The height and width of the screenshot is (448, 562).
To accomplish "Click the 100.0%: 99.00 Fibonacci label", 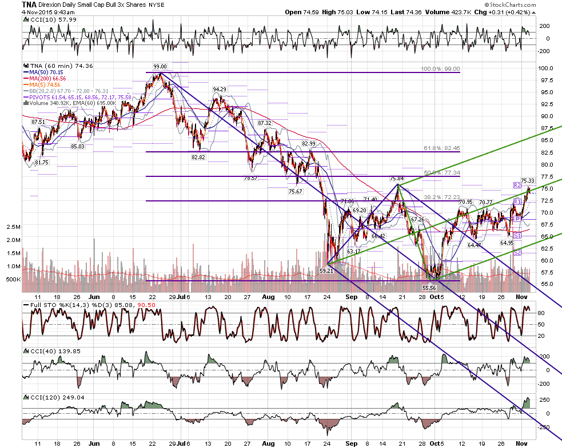I will 440,68.
